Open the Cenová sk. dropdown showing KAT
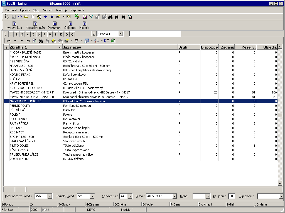The width and height of the screenshot is (285, 213). 130,196
